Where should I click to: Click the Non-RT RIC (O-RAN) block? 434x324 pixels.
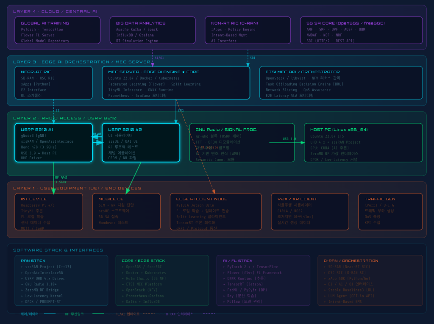coord(248,30)
